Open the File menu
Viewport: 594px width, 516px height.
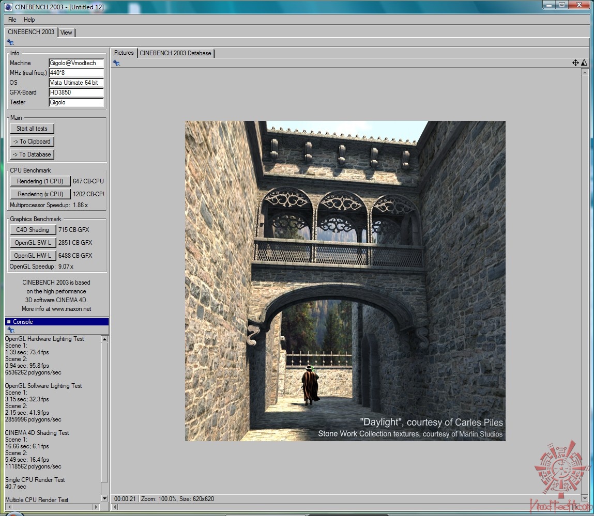12,20
